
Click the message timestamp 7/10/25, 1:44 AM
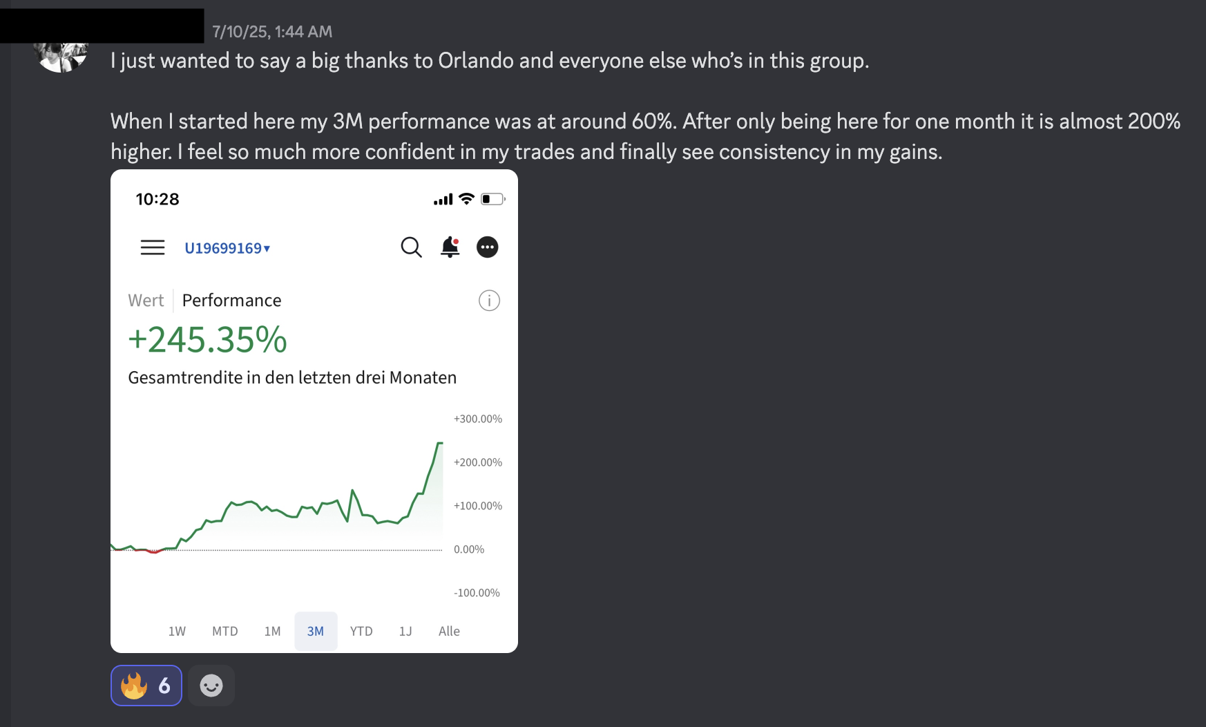pos(272,32)
